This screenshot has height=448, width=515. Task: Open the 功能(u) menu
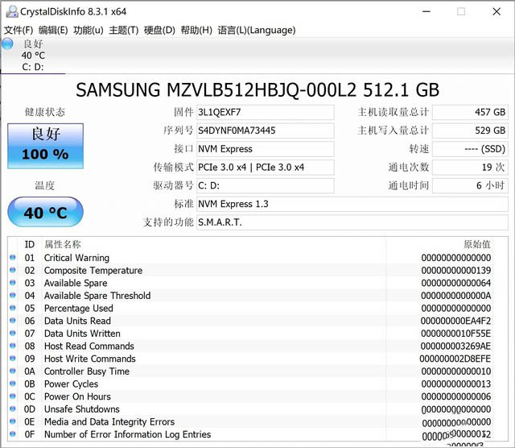(x=89, y=31)
